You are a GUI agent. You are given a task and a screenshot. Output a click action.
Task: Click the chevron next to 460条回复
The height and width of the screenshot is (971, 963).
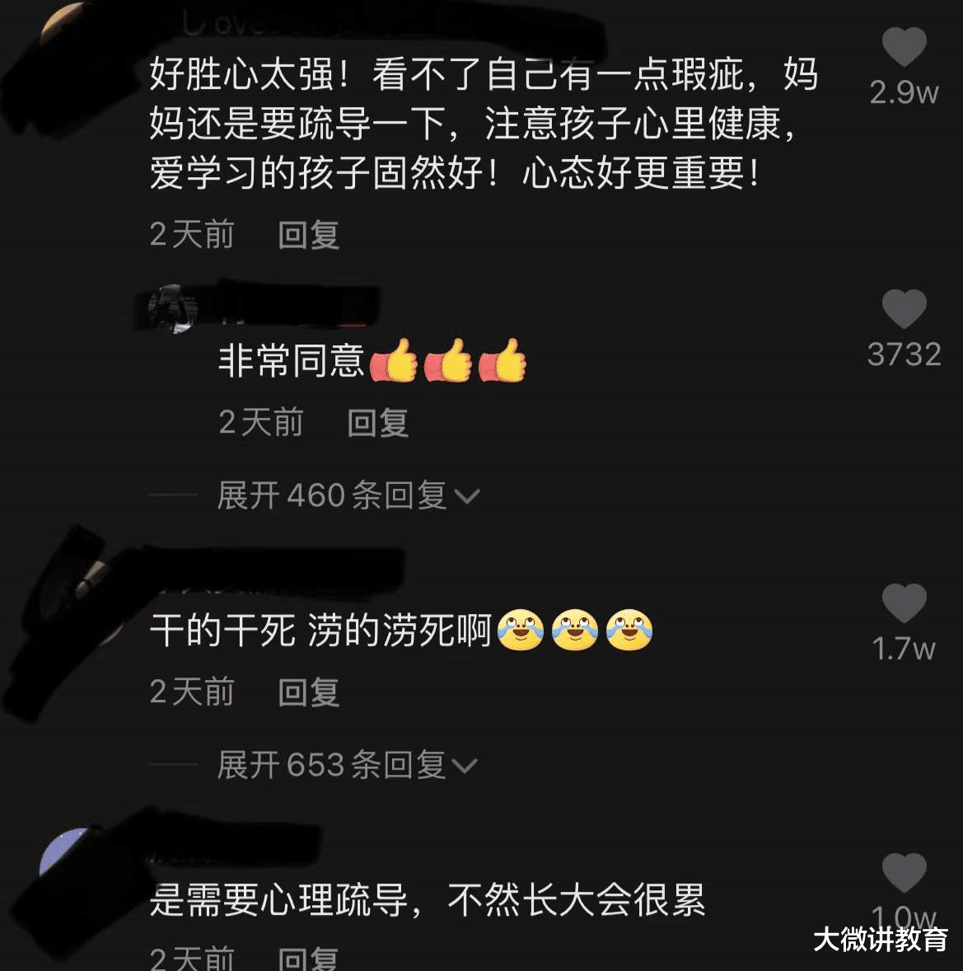click(x=467, y=496)
